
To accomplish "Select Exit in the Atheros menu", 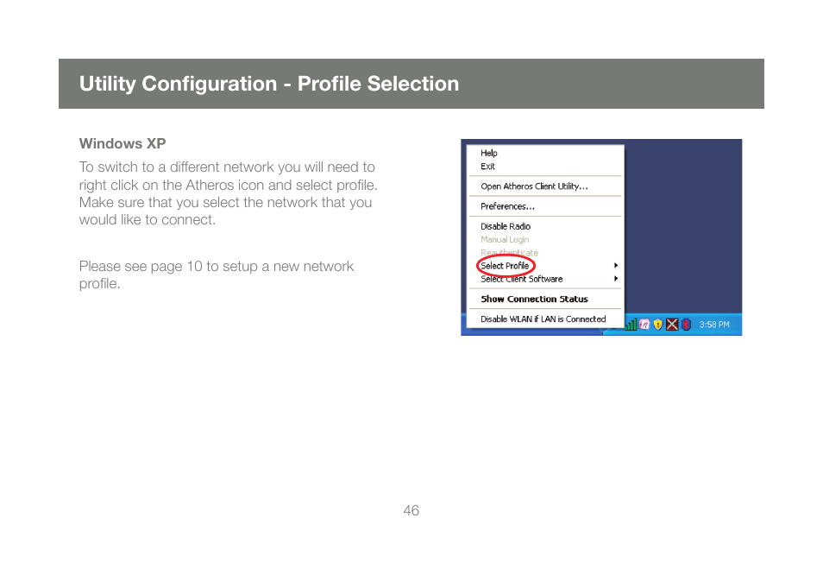I will coord(545,166).
